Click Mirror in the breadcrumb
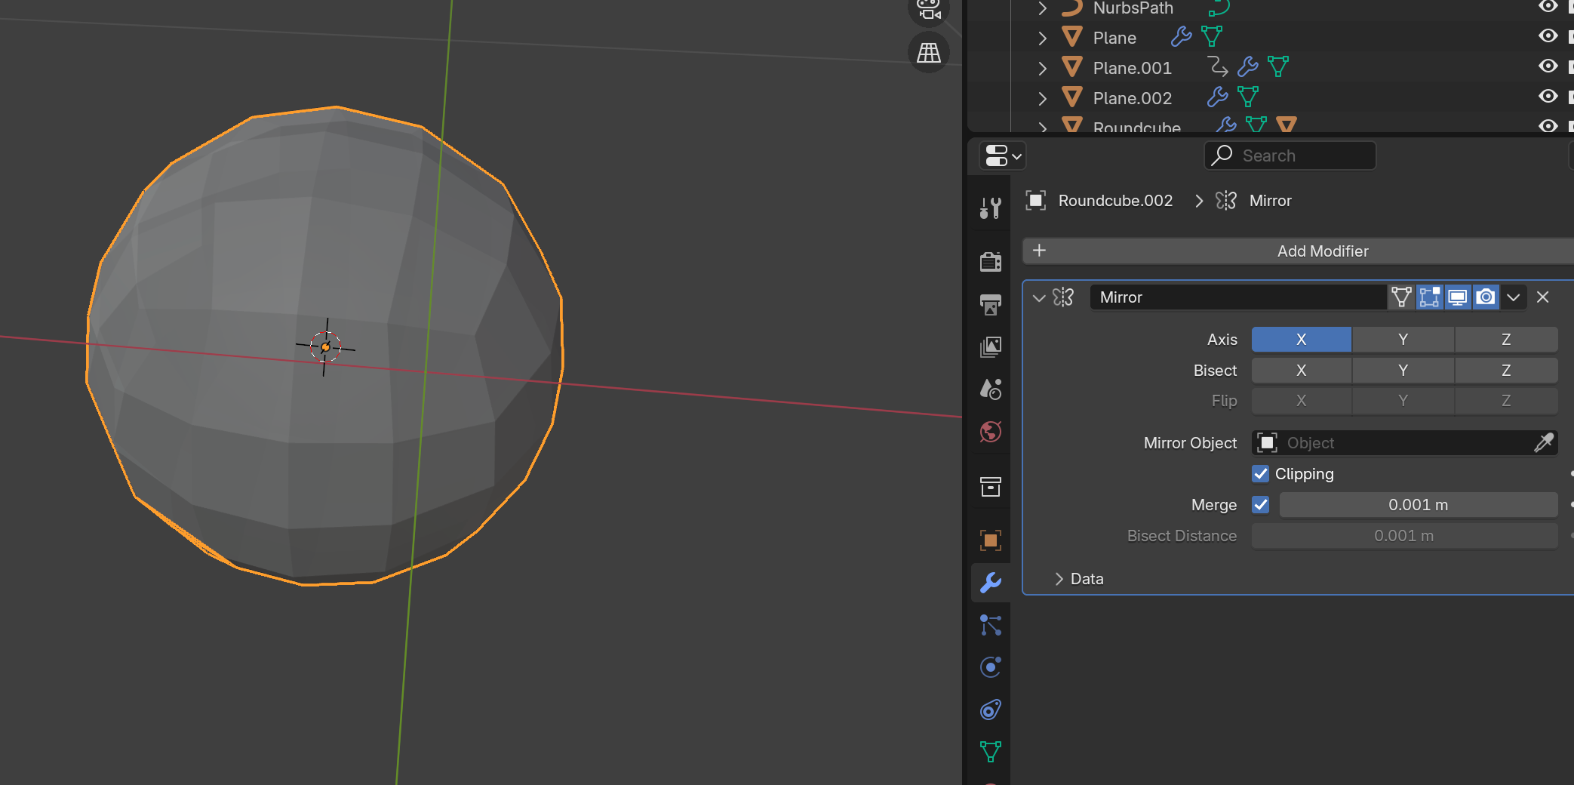This screenshot has height=785, width=1574. 1270,201
